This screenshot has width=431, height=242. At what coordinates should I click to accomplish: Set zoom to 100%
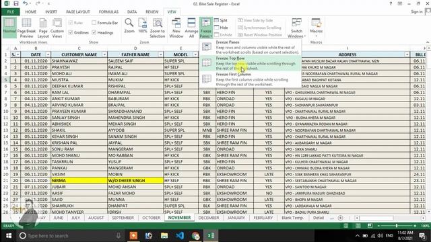point(143,26)
